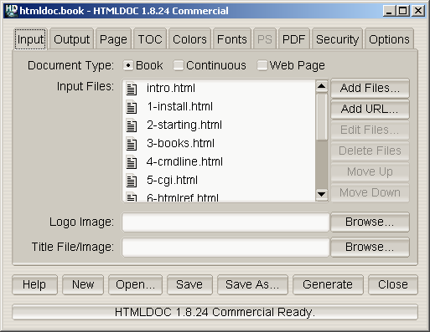The width and height of the screenshot is (430, 332).
Task: Click the file list scroll down arrow
Action: (x=322, y=194)
